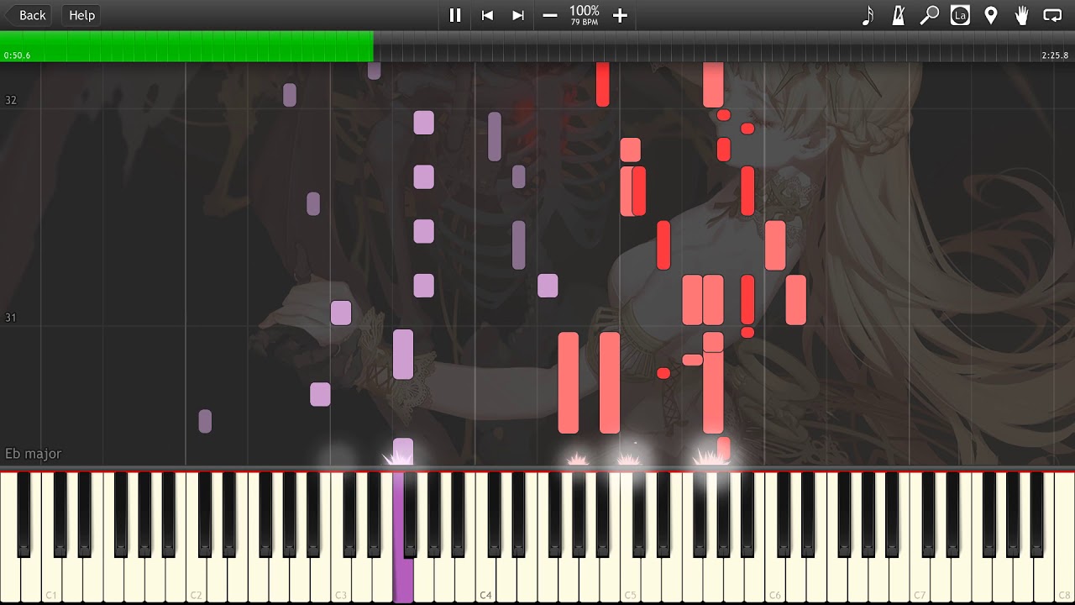Add a bookmark with the pin icon

coord(991,15)
